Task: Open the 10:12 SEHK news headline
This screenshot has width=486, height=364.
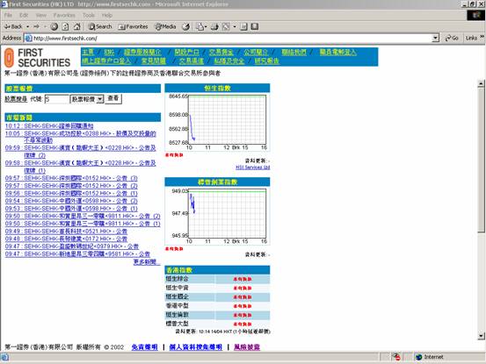Action: [49, 126]
